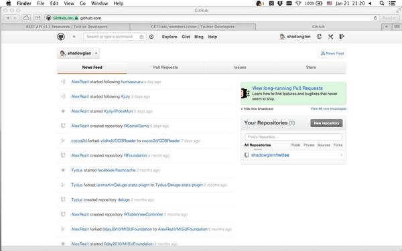Screen dimensions: 402x251
Task: Open the deluge repository link
Action: pyautogui.click(x=123, y=199)
